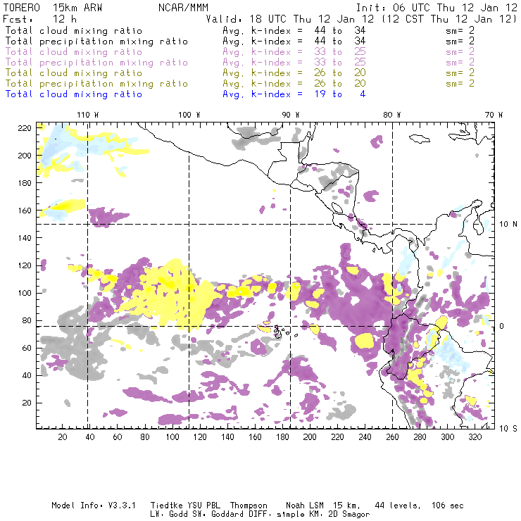Click the olive "Total cloud mixing ratio" legend line

point(74,73)
